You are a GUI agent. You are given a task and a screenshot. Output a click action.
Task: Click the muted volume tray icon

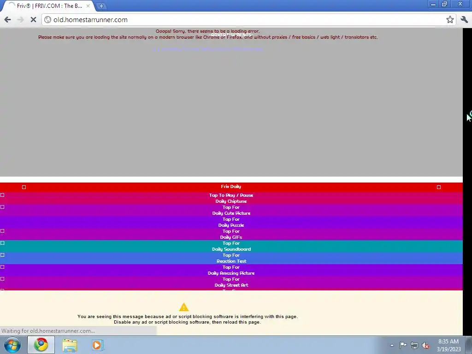pos(425,346)
